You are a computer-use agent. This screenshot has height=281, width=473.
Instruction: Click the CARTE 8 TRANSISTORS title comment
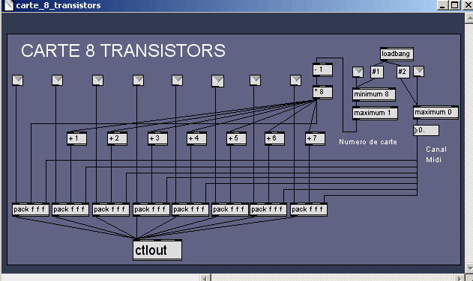pos(123,51)
